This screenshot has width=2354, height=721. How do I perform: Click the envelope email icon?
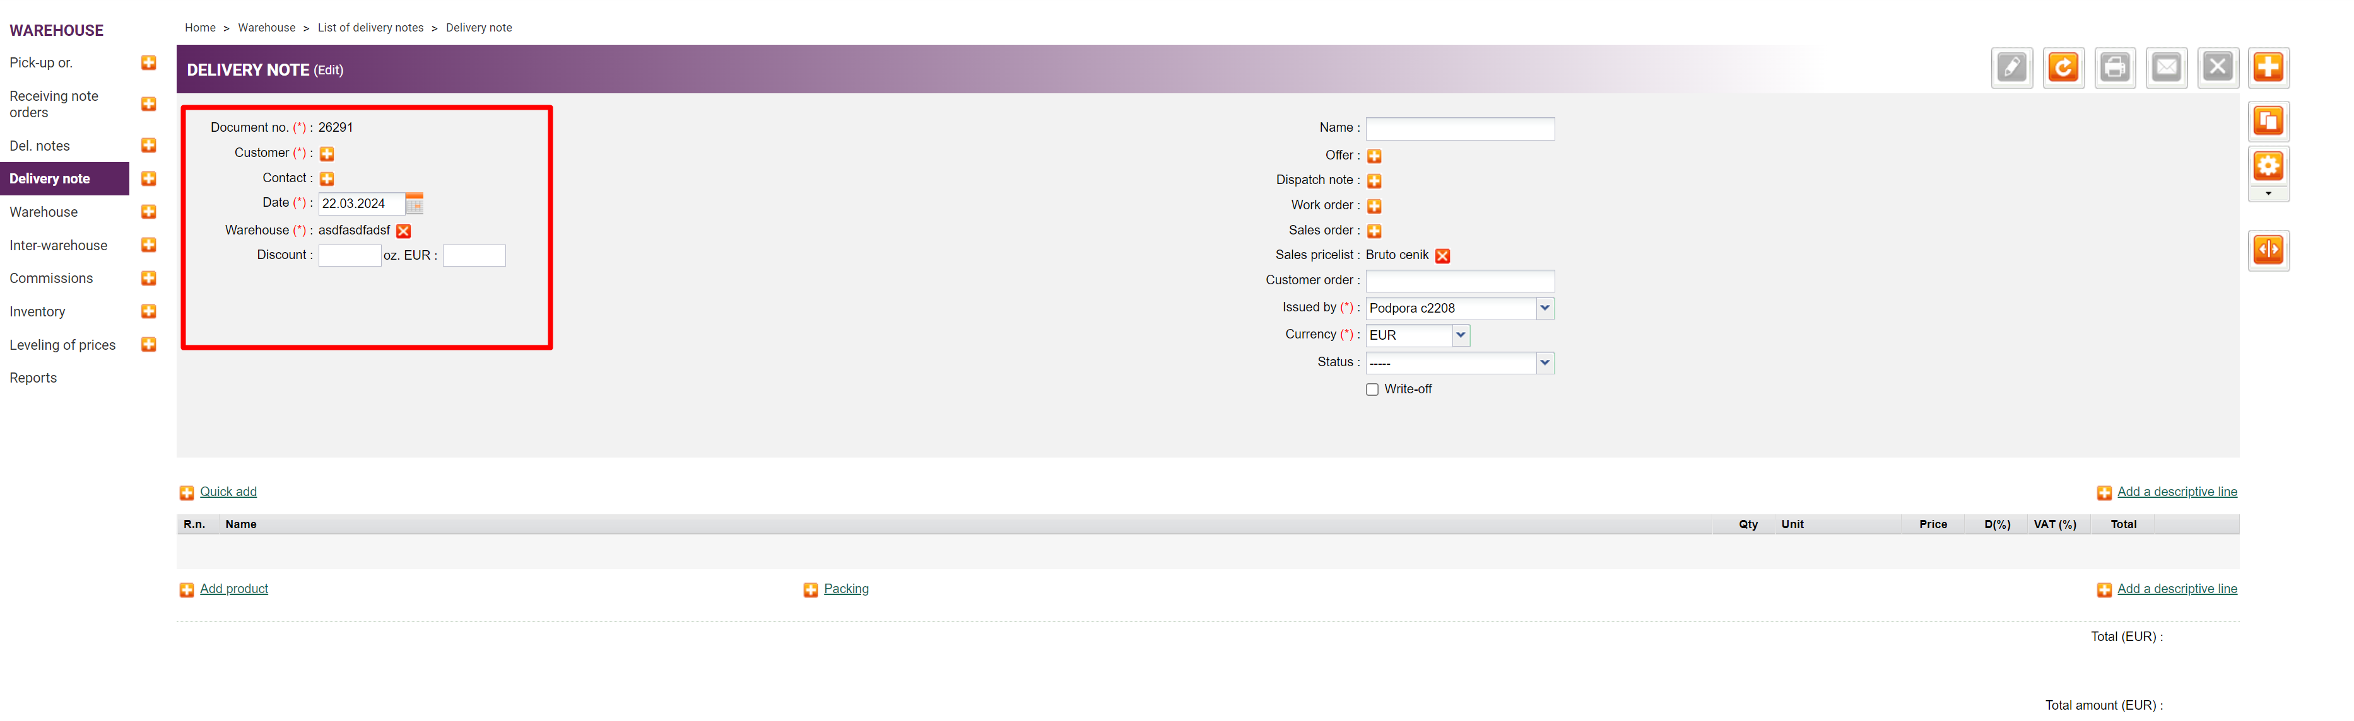click(x=2166, y=67)
